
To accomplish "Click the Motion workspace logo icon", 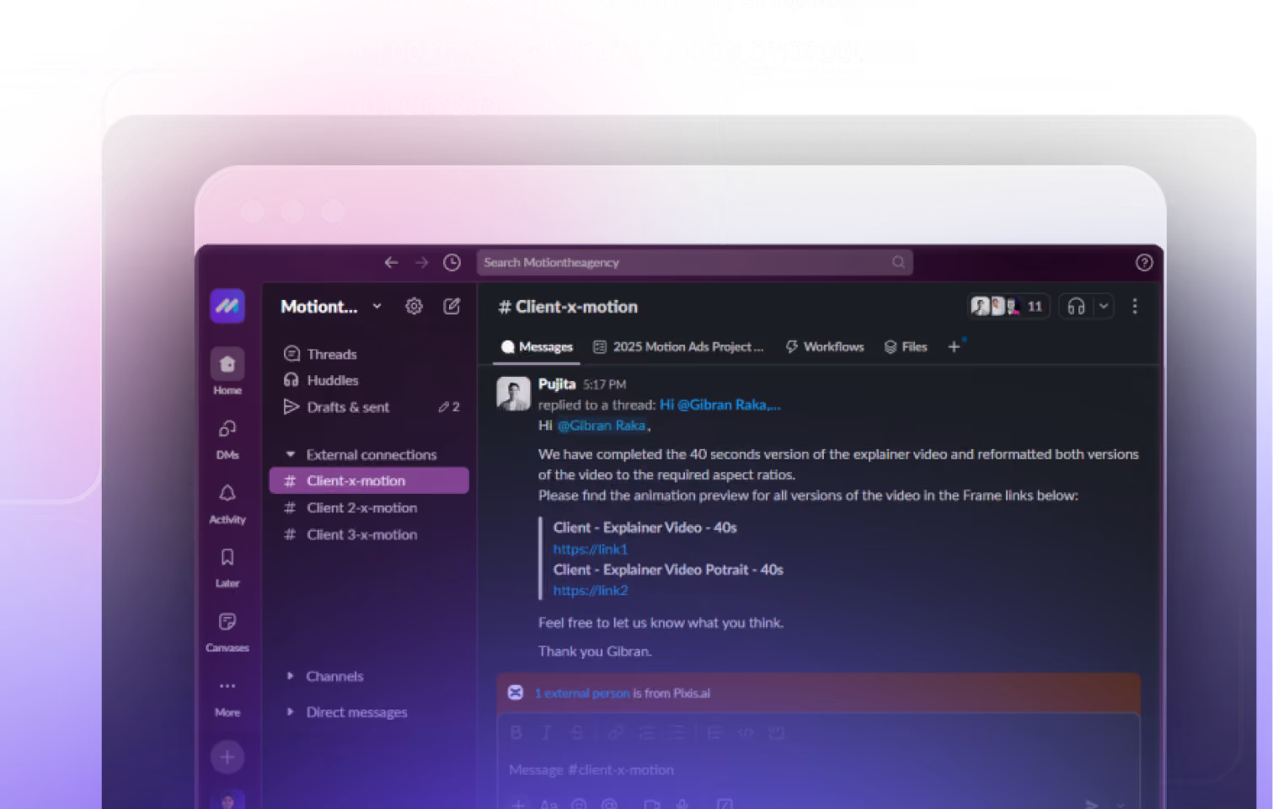I will pos(227,306).
